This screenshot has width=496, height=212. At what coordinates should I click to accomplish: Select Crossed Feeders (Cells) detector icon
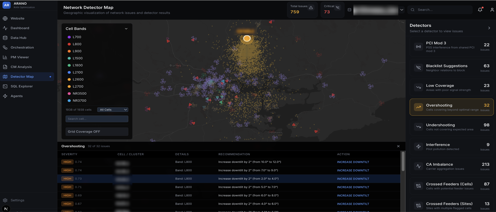(x=418, y=186)
